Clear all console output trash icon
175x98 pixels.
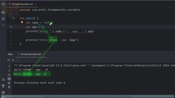(x=9, y=87)
